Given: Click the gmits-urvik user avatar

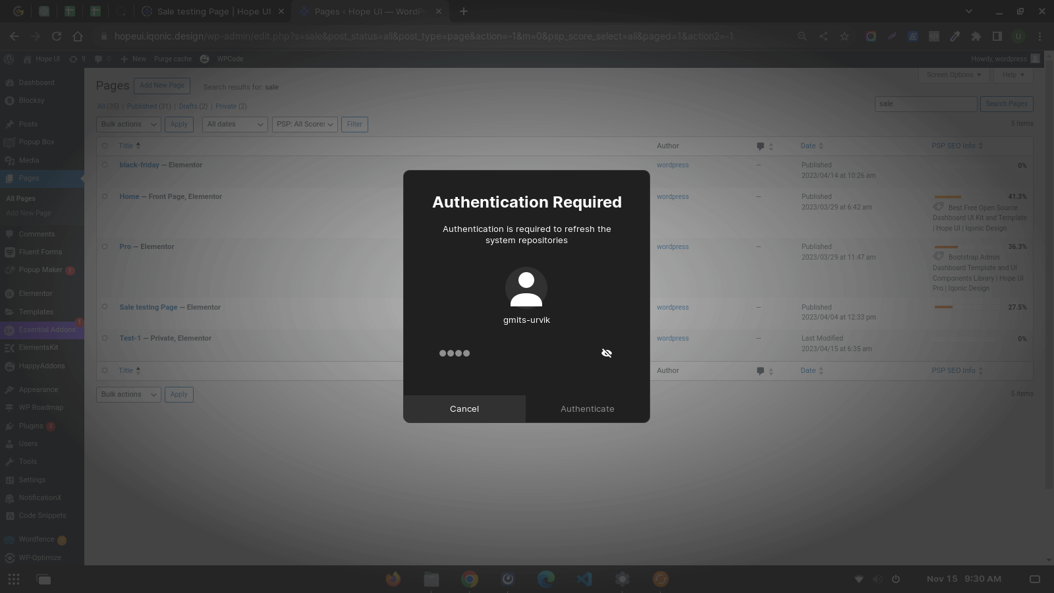Looking at the screenshot, I should click(x=526, y=288).
